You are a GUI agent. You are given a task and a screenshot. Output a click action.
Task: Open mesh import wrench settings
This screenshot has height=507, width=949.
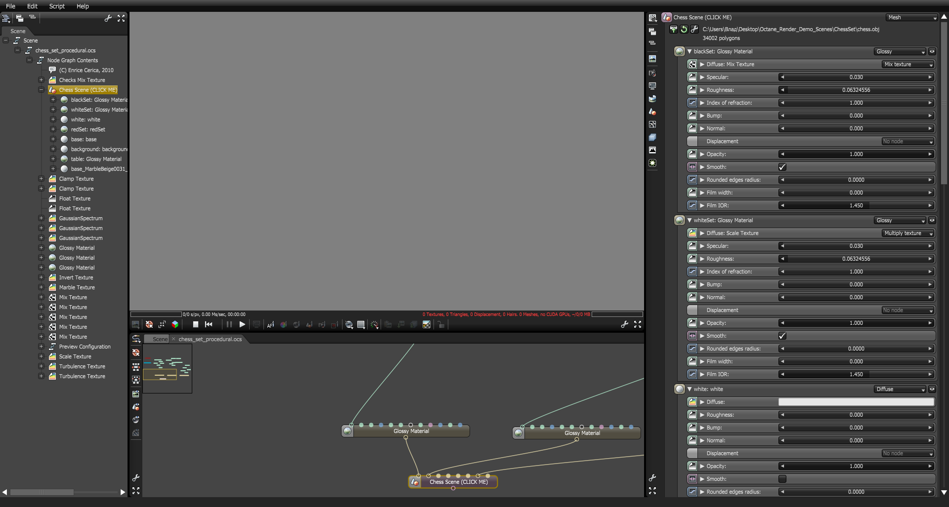pyautogui.click(x=694, y=29)
